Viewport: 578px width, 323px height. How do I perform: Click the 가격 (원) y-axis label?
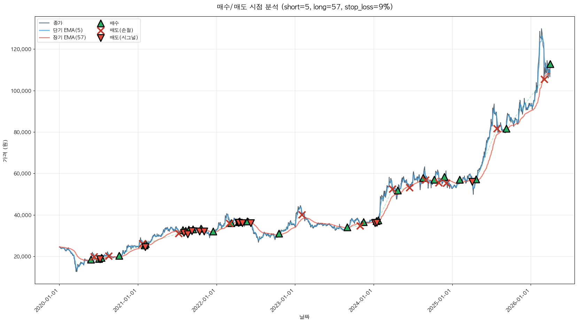point(5,151)
